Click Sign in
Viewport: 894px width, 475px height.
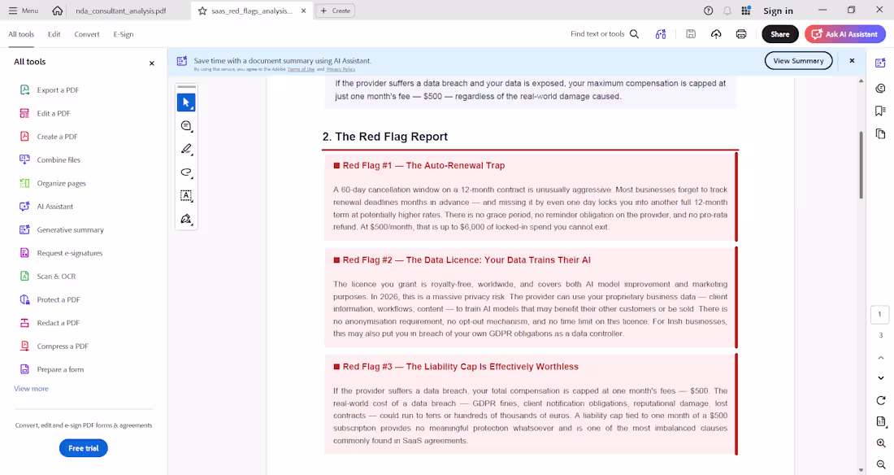pos(778,11)
